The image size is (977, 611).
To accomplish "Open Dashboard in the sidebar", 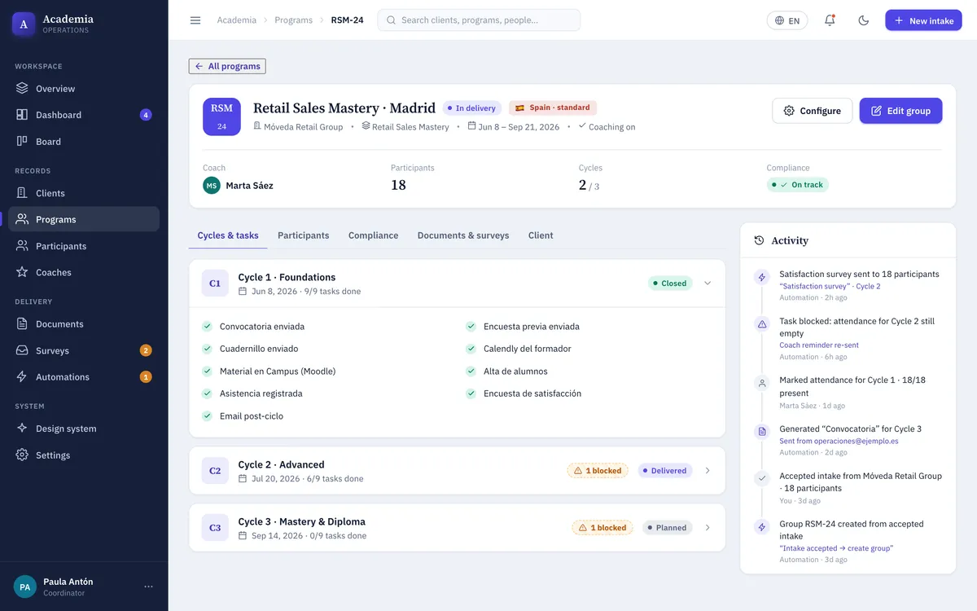I will coord(84,115).
